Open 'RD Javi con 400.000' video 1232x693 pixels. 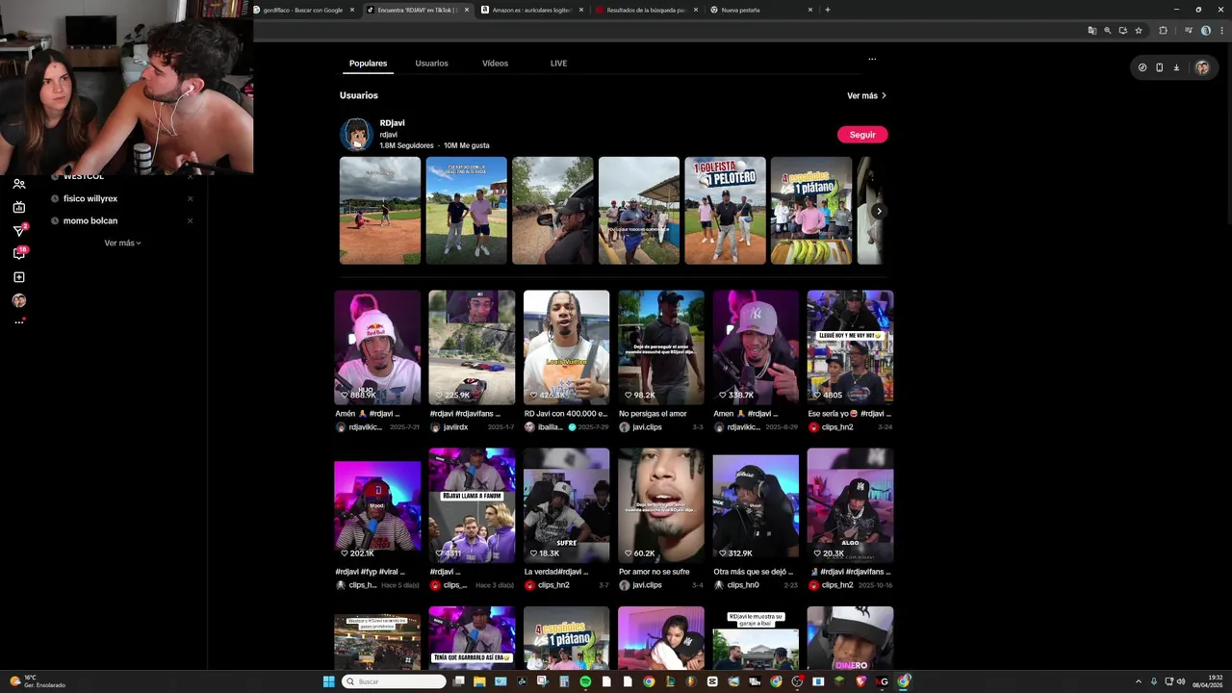click(x=566, y=347)
